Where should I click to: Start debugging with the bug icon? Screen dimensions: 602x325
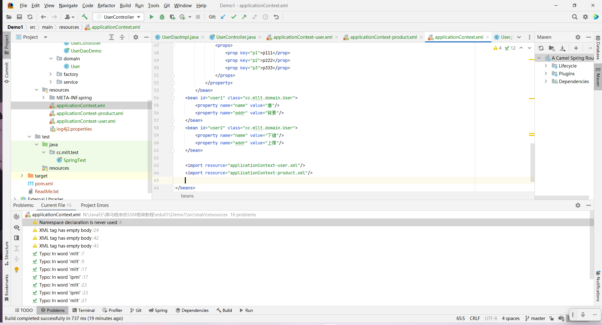coord(162,17)
